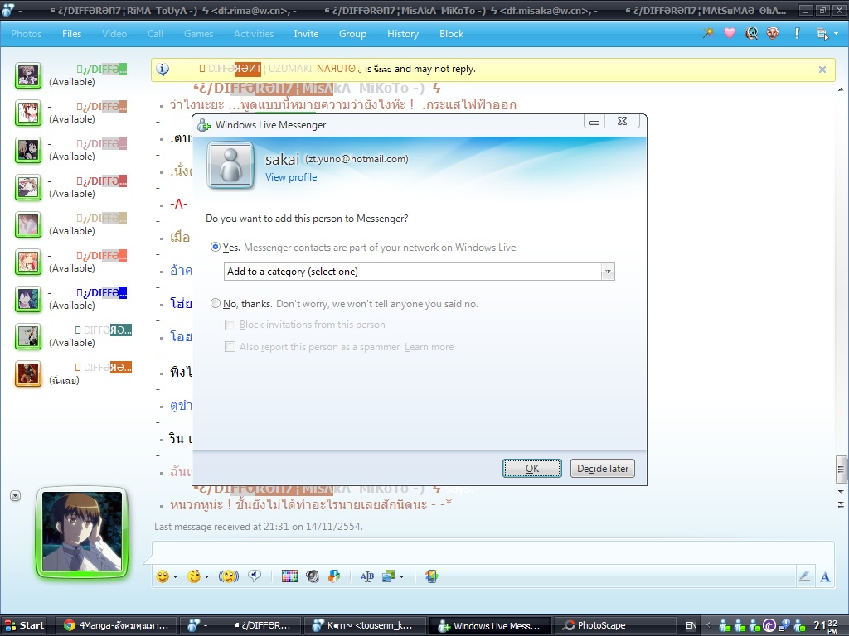Viewport: 849px width, 636px height.
Task: Click the exclamation mark icon in top toolbar
Action: (x=797, y=33)
